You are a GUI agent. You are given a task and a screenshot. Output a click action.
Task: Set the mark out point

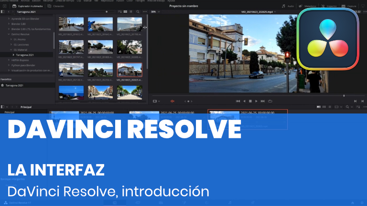[362, 101]
